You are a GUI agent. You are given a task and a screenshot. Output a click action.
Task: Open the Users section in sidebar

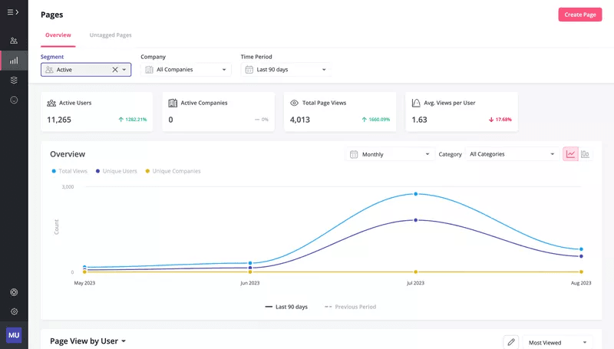click(14, 41)
